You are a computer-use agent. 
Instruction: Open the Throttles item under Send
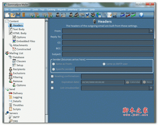click(x=18, y=105)
